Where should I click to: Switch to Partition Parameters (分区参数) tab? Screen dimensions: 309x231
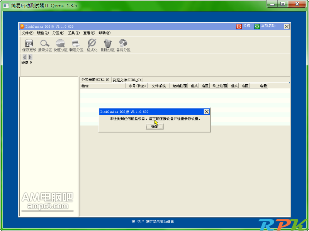[x=95, y=80]
